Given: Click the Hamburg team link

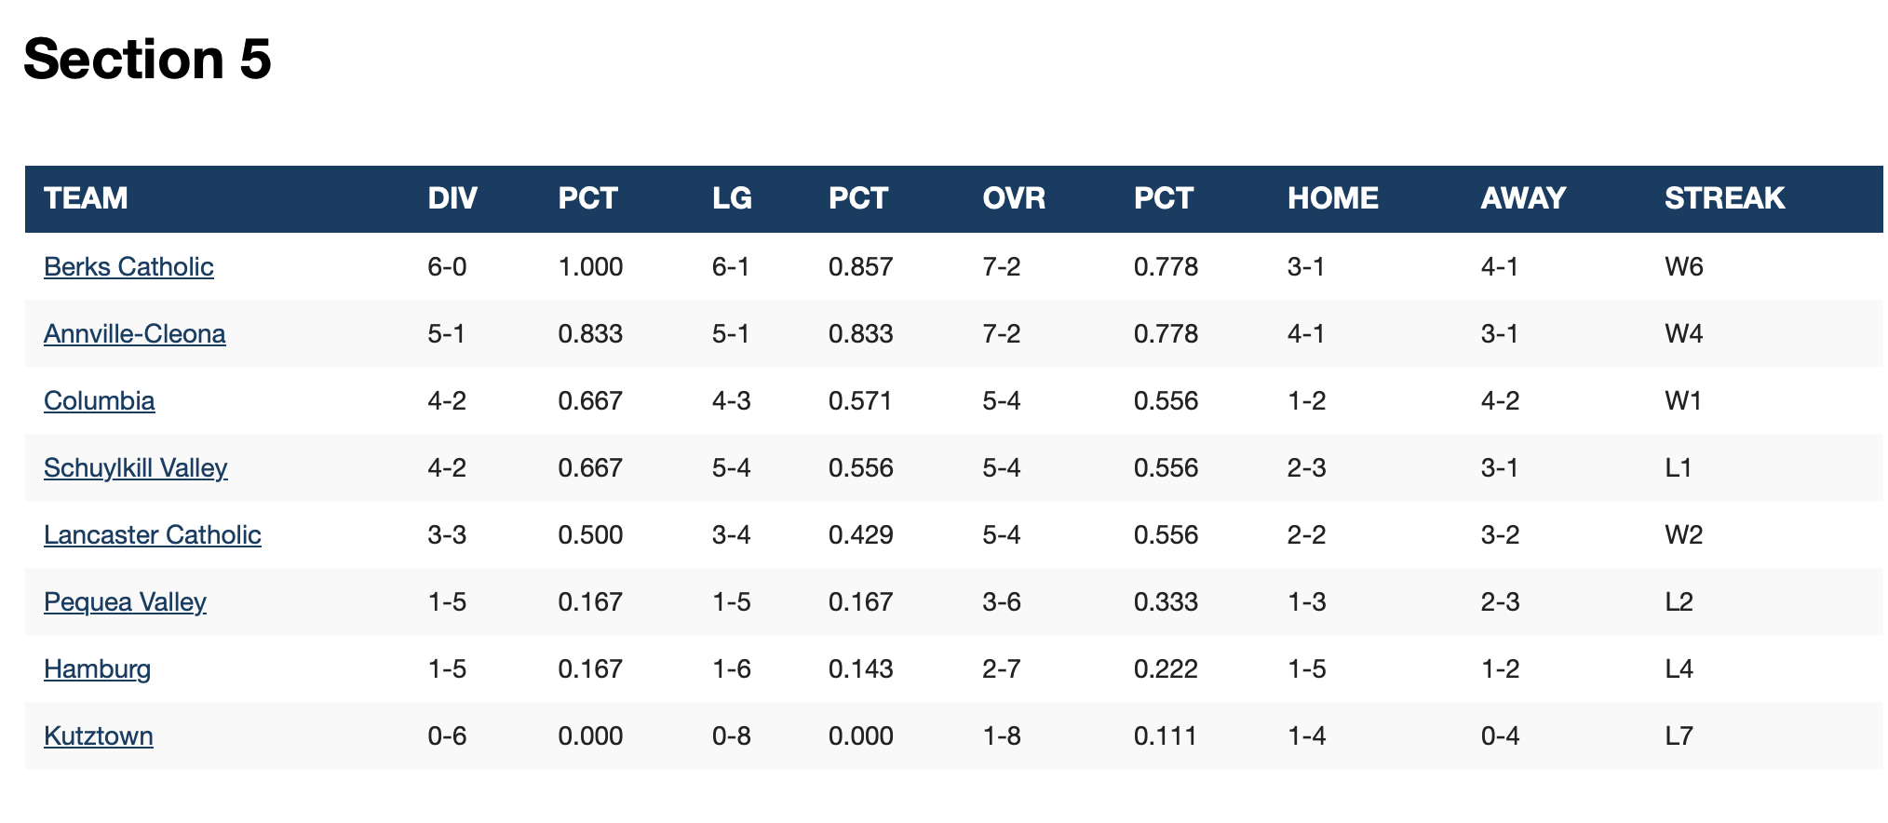Looking at the screenshot, I should [97, 669].
